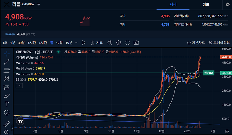Switch to the 정보 tab

pos(206,4)
